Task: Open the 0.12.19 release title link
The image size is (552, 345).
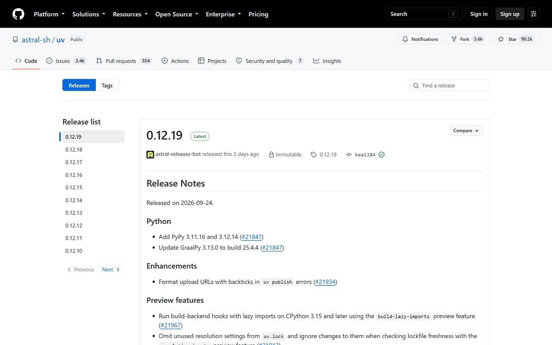Action: point(164,135)
